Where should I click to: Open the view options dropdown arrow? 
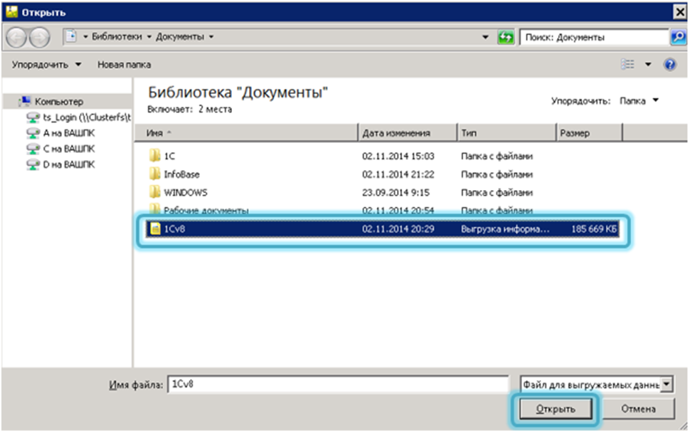tap(648, 65)
